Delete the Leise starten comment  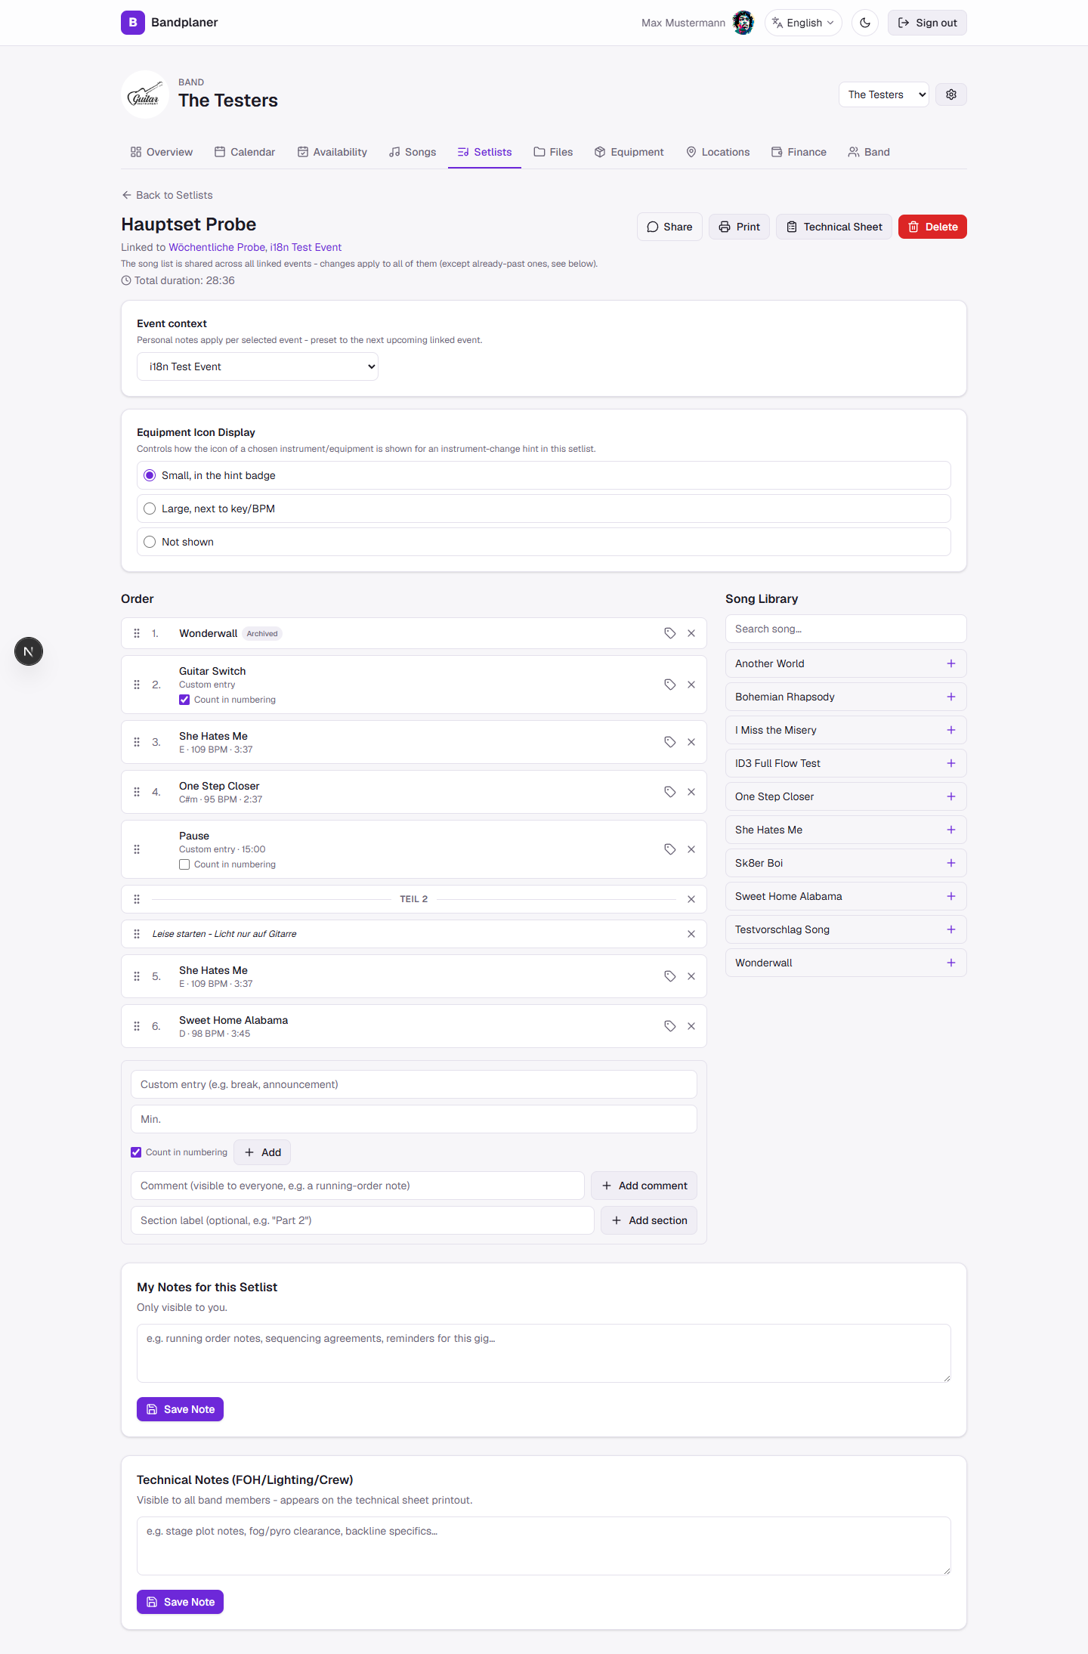tap(691, 934)
